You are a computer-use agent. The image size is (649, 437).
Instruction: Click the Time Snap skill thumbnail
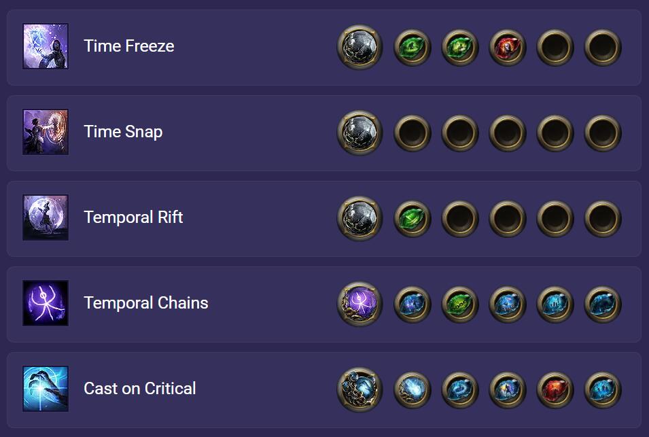click(46, 132)
